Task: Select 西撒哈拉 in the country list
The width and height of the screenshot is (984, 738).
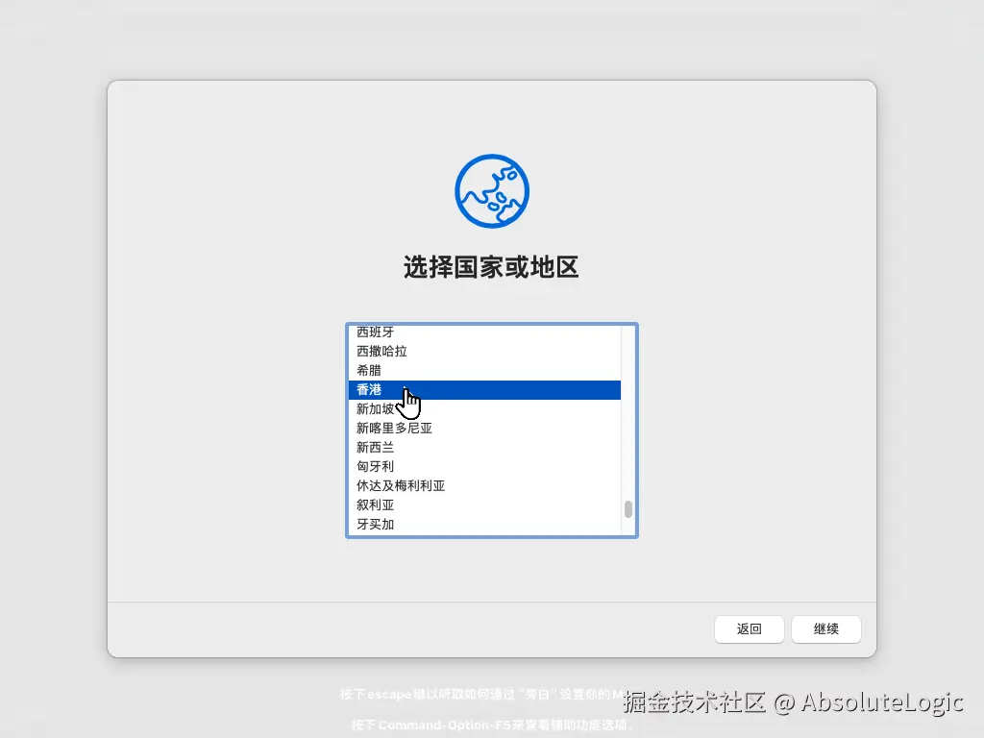Action: [x=484, y=352]
